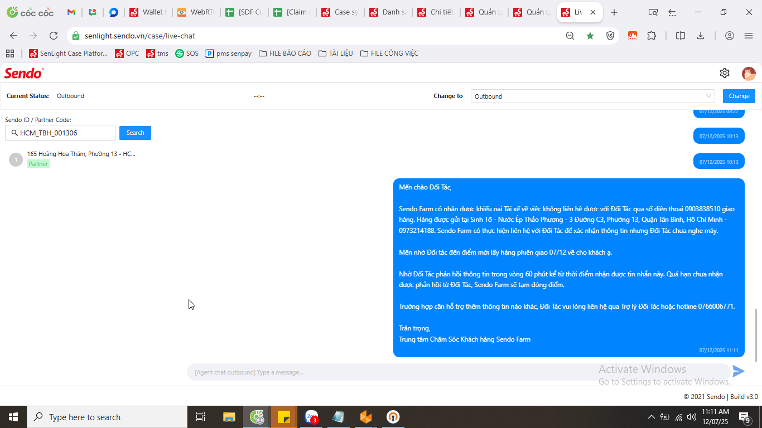Click the Cốc Cốc browser logo
Viewport: 762px width, 428px height.
click(30, 12)
